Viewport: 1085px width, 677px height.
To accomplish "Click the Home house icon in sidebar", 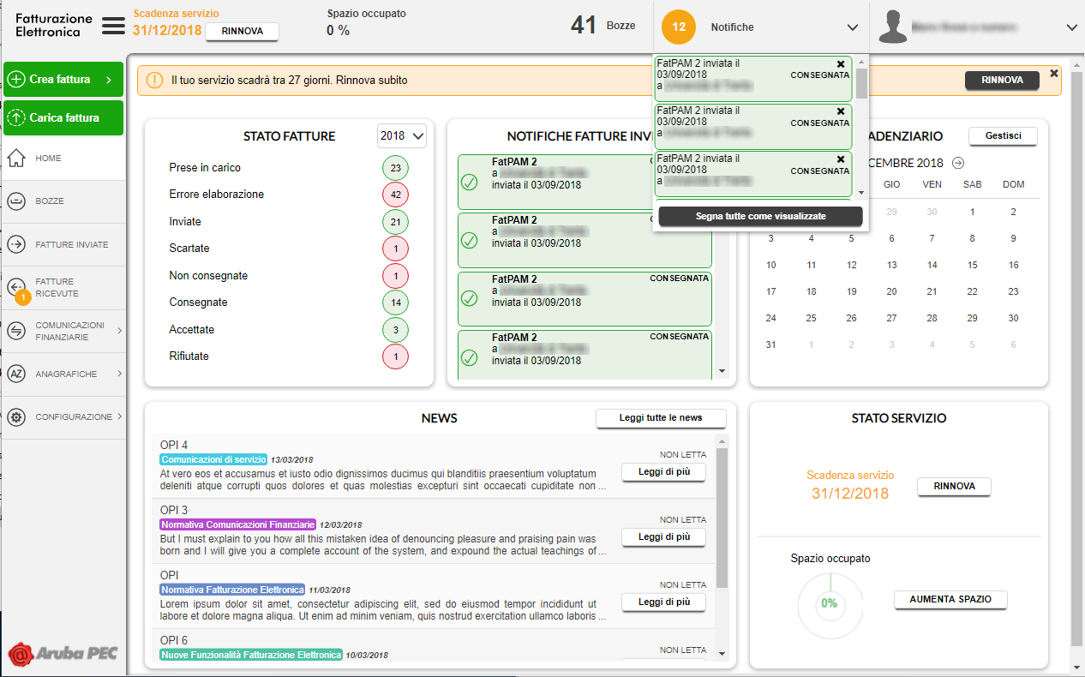I will (x=16, y=159).
